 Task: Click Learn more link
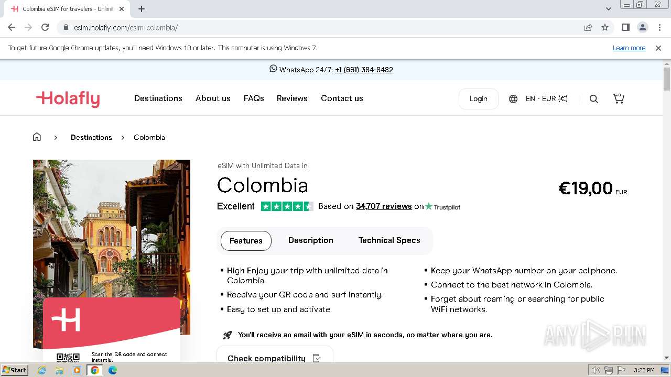pos(629,48)
